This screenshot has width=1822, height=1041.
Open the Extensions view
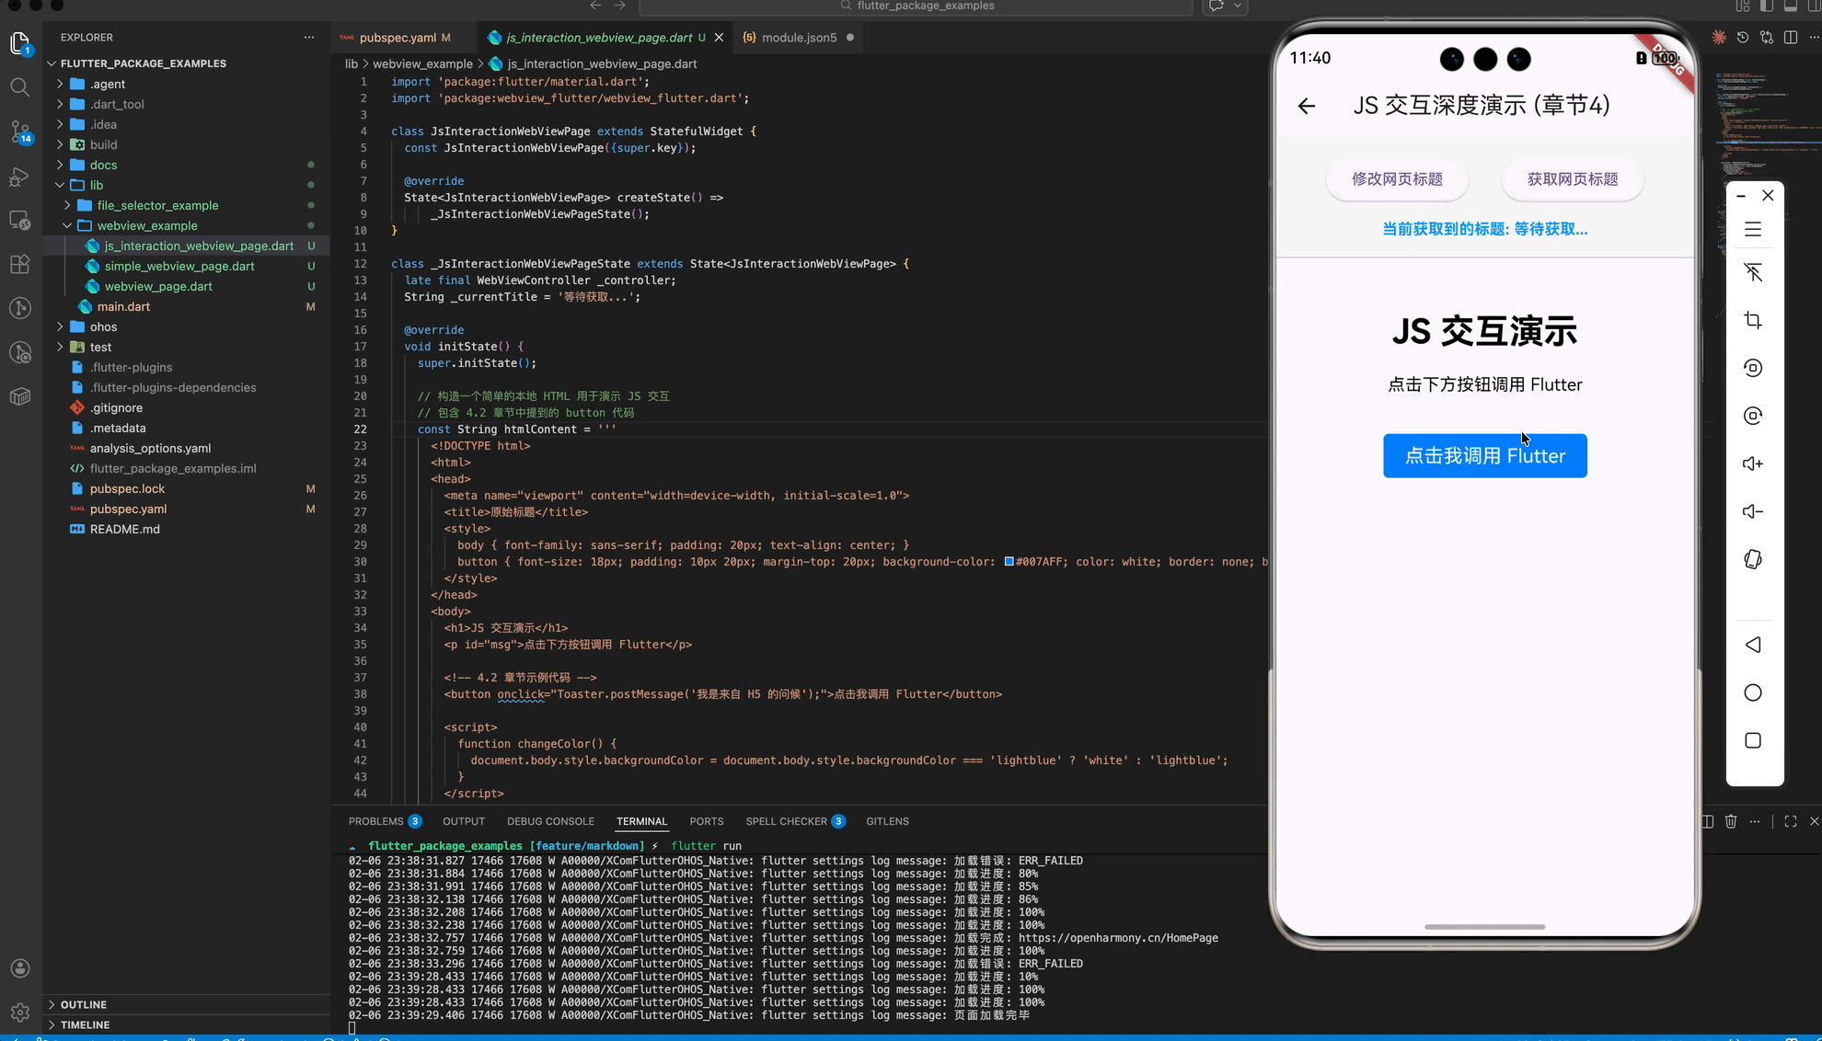pos(20,265)
